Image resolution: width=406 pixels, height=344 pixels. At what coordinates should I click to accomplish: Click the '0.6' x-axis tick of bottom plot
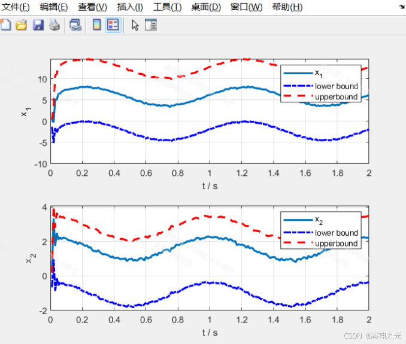point(146,320)
